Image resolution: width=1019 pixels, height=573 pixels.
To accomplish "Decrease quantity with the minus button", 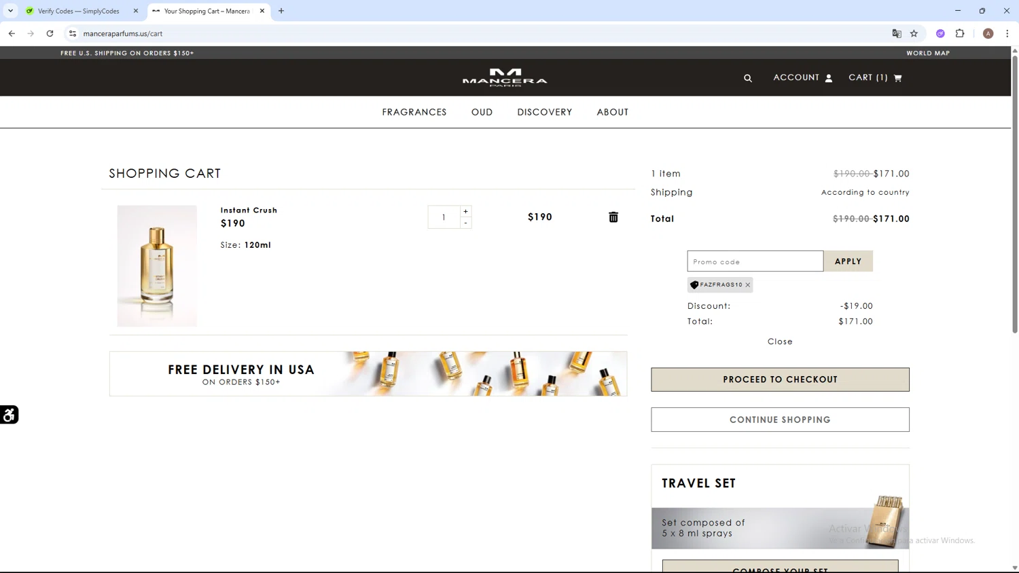I will pos(465,223).
